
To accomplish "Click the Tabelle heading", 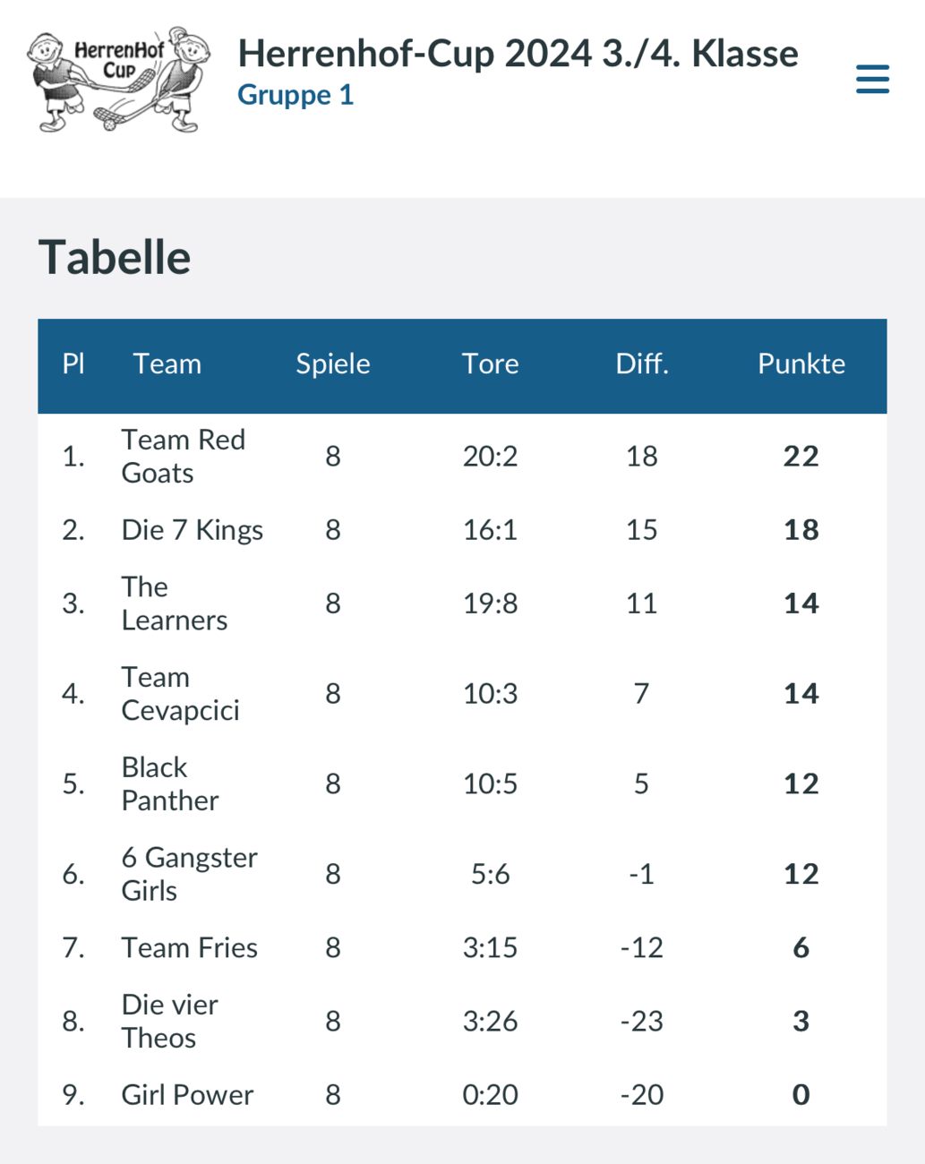I will 115,258.
